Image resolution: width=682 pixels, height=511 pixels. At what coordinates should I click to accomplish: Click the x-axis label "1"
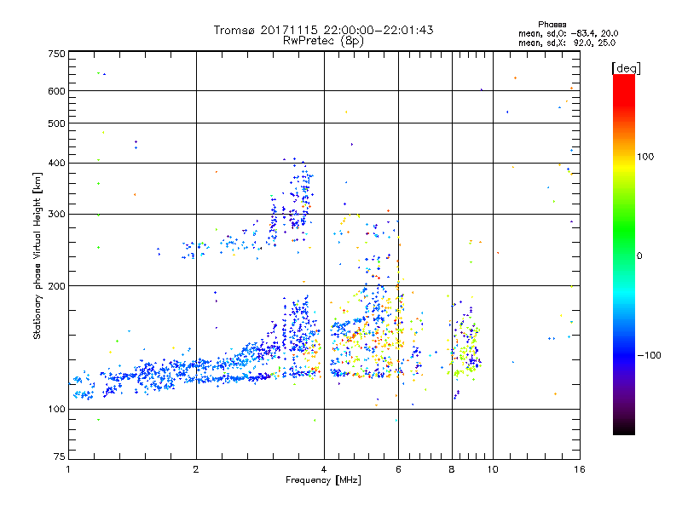tap(68, 469)
